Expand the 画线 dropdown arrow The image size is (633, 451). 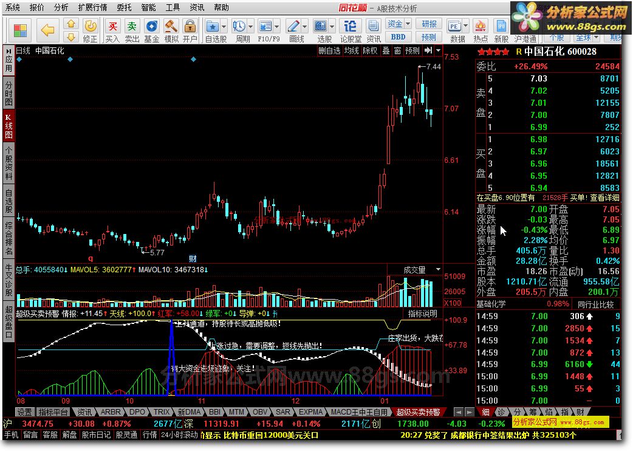305,27
